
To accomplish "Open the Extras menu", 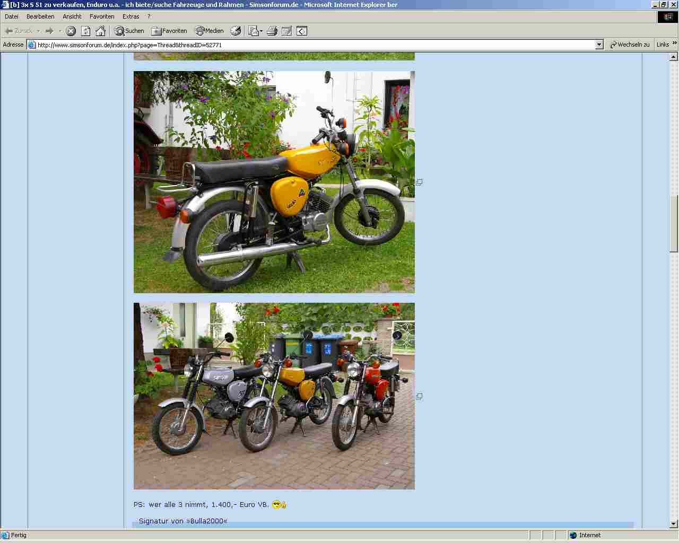I will click(130, 16).
